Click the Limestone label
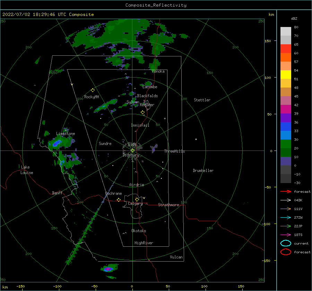The width and height of the screenshot is (312, 291). pos(66,134)
